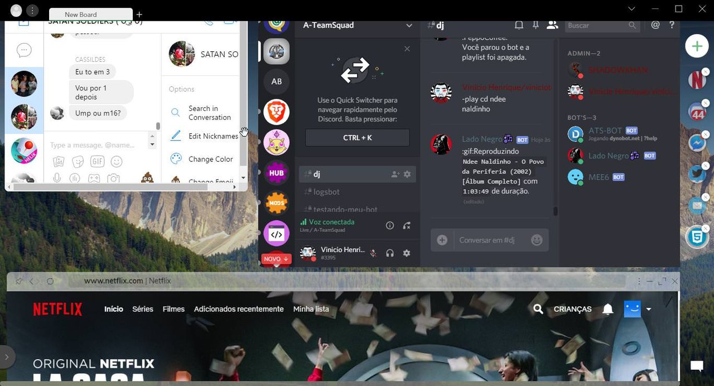Show pinned messages in Discord

[535, 25]
